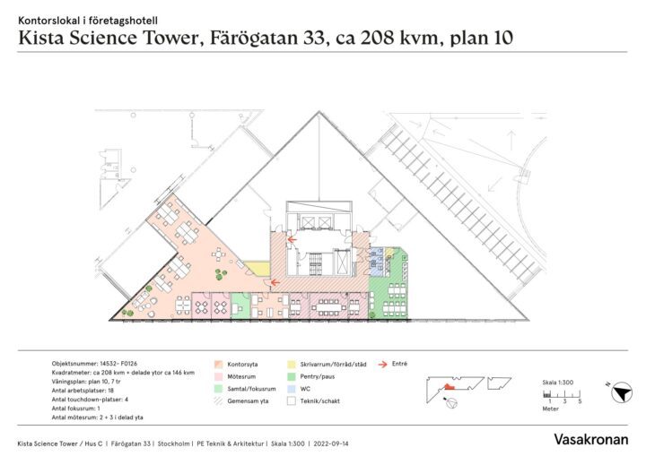
Task: Click the footer text "PE Teknik & Arkitektur"
Action: click(230, 443)
